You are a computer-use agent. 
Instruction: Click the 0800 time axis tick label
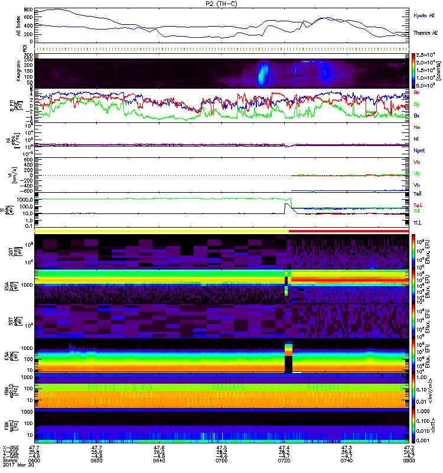pyautogui.click(x=409, y=461)
